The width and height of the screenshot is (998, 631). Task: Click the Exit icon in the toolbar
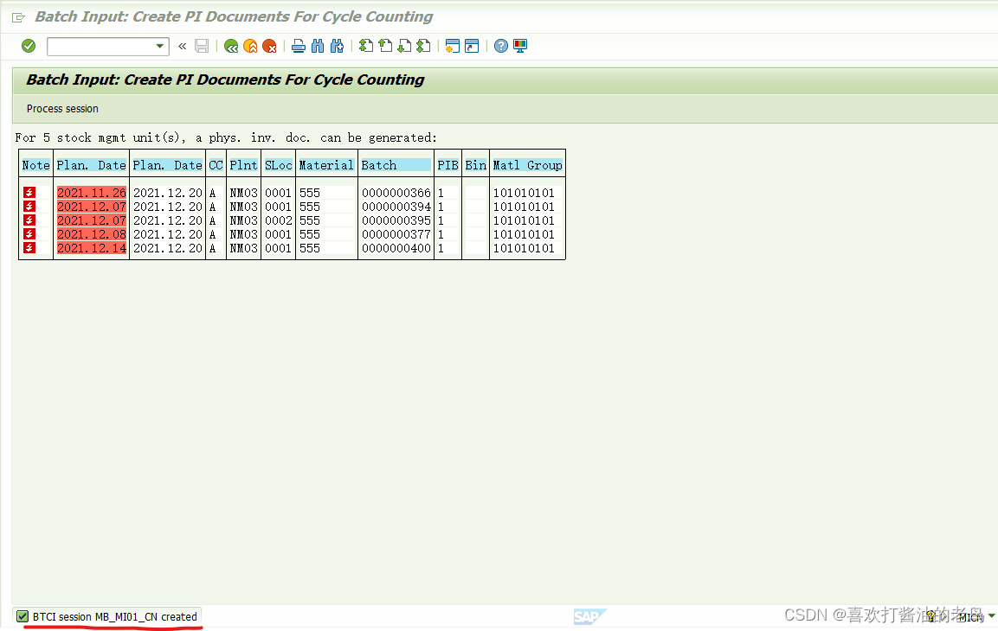250,46
